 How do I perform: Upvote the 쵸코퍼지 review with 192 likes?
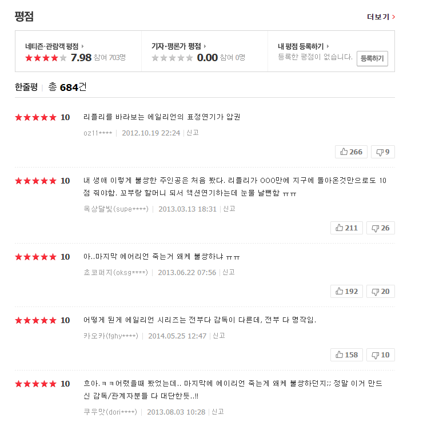pyautogui.click(x=346, y=291)
